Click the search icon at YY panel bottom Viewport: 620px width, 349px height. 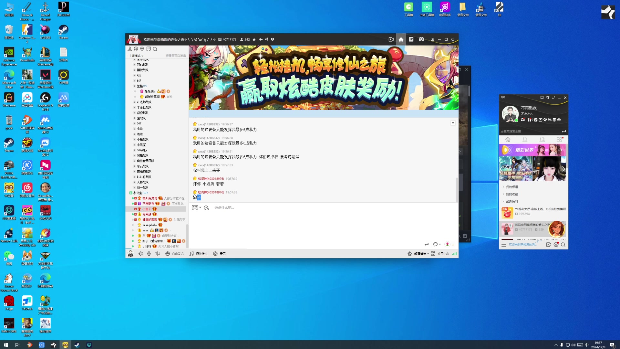pyautogui.click(x=563, y=245)
